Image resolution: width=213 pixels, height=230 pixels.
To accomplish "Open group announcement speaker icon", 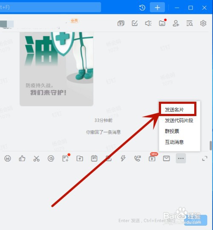I will click(x=148, y=23).
